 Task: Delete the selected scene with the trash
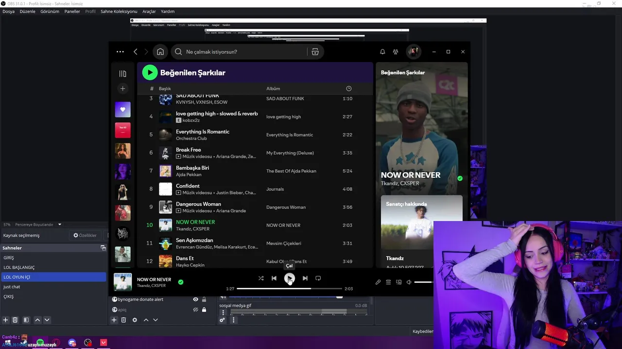[15, 320]
